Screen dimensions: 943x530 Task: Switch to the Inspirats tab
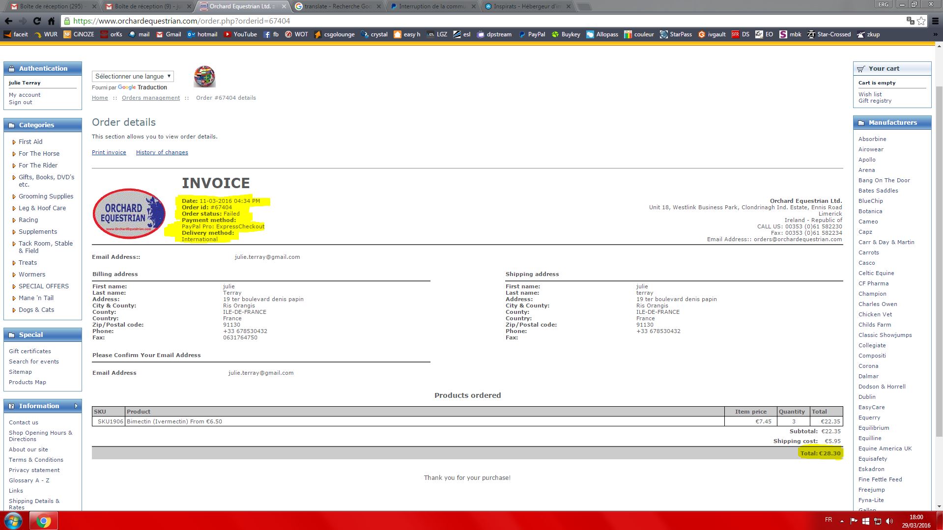click(527, 6)
